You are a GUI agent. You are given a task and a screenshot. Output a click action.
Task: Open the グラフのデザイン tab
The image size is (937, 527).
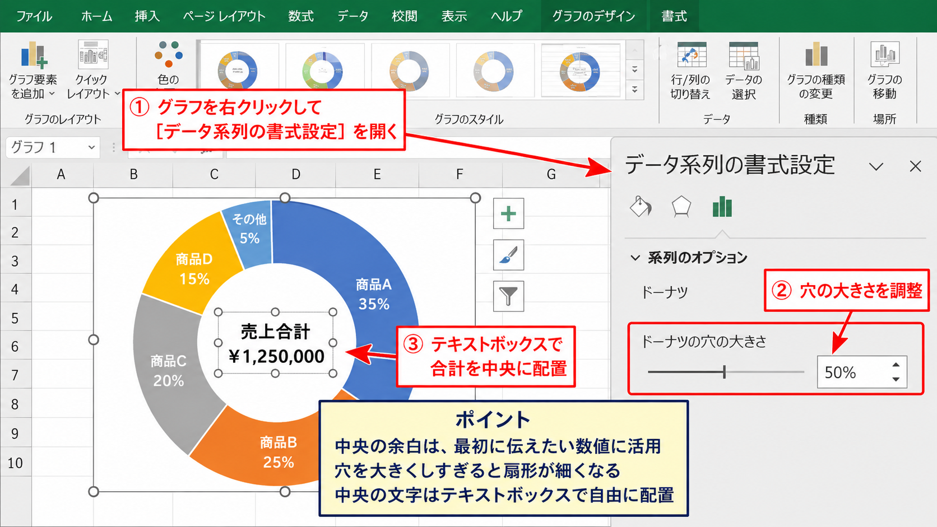coord(593,16)
